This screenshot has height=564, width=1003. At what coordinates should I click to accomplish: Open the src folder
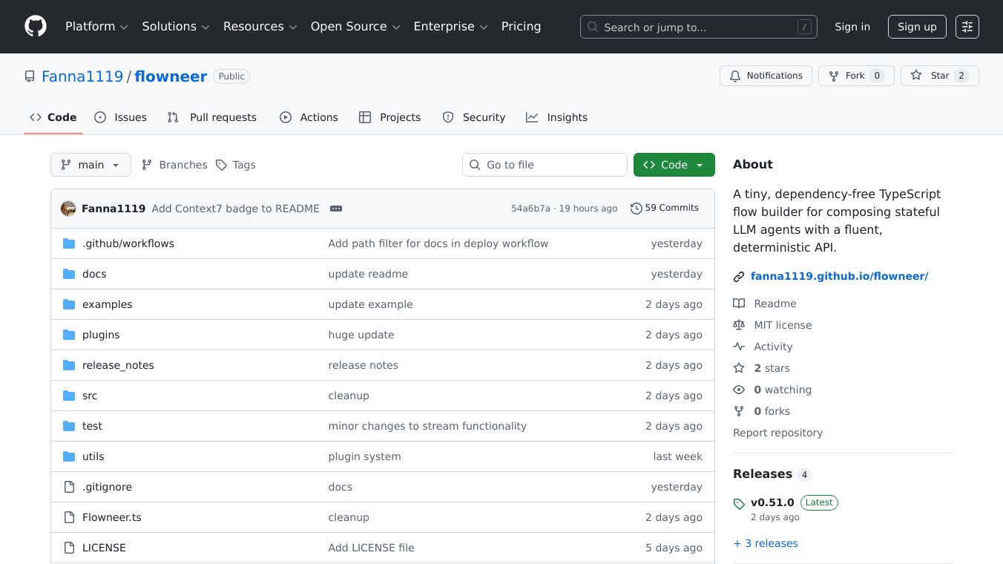(90, 396)
